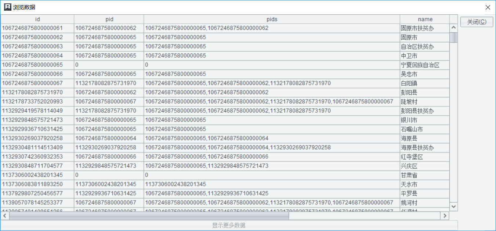Select the id cell 1067246875800000061
496x231 pixels.
point(37,28)
